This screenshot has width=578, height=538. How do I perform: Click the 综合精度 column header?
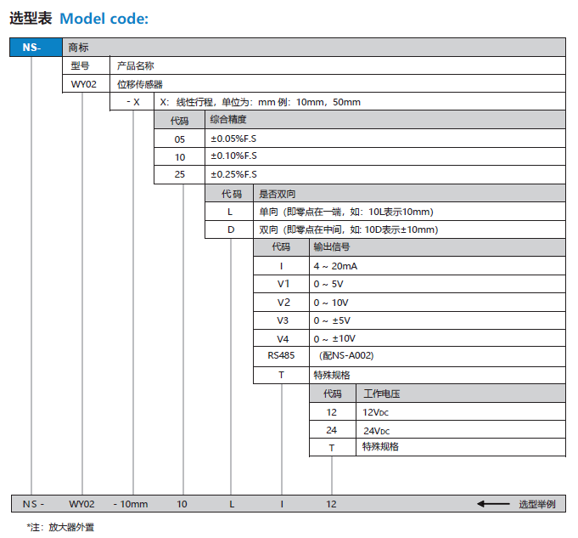click(228, 120)
